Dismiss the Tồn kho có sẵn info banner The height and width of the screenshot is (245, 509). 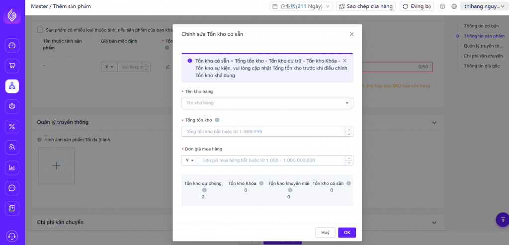coord(345,61)
